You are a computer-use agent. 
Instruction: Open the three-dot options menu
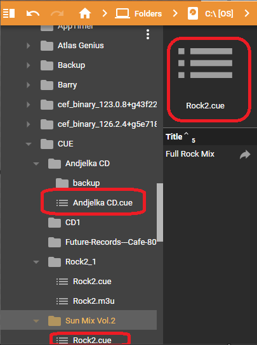pyautogui.click(x=148, y=34)
